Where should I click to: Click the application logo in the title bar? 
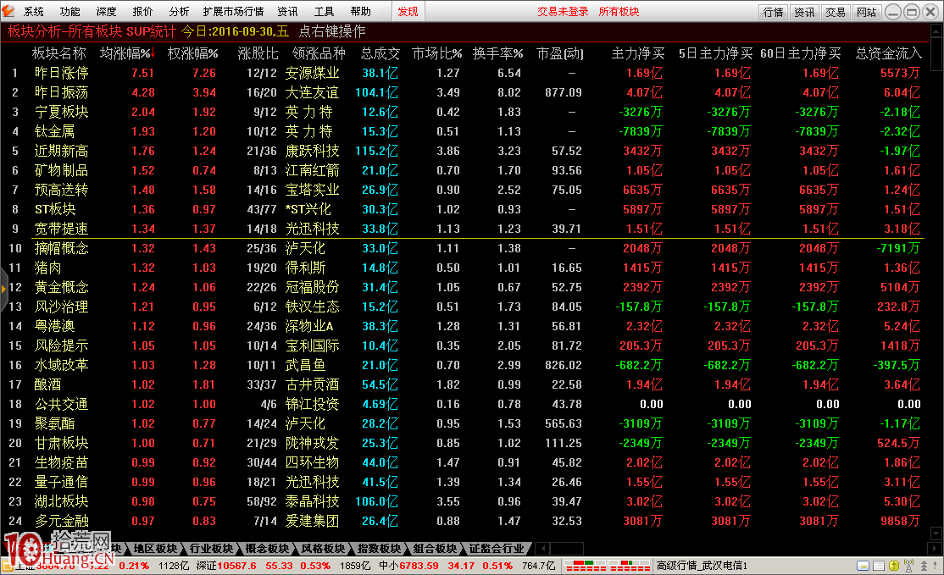pos(8,11)
